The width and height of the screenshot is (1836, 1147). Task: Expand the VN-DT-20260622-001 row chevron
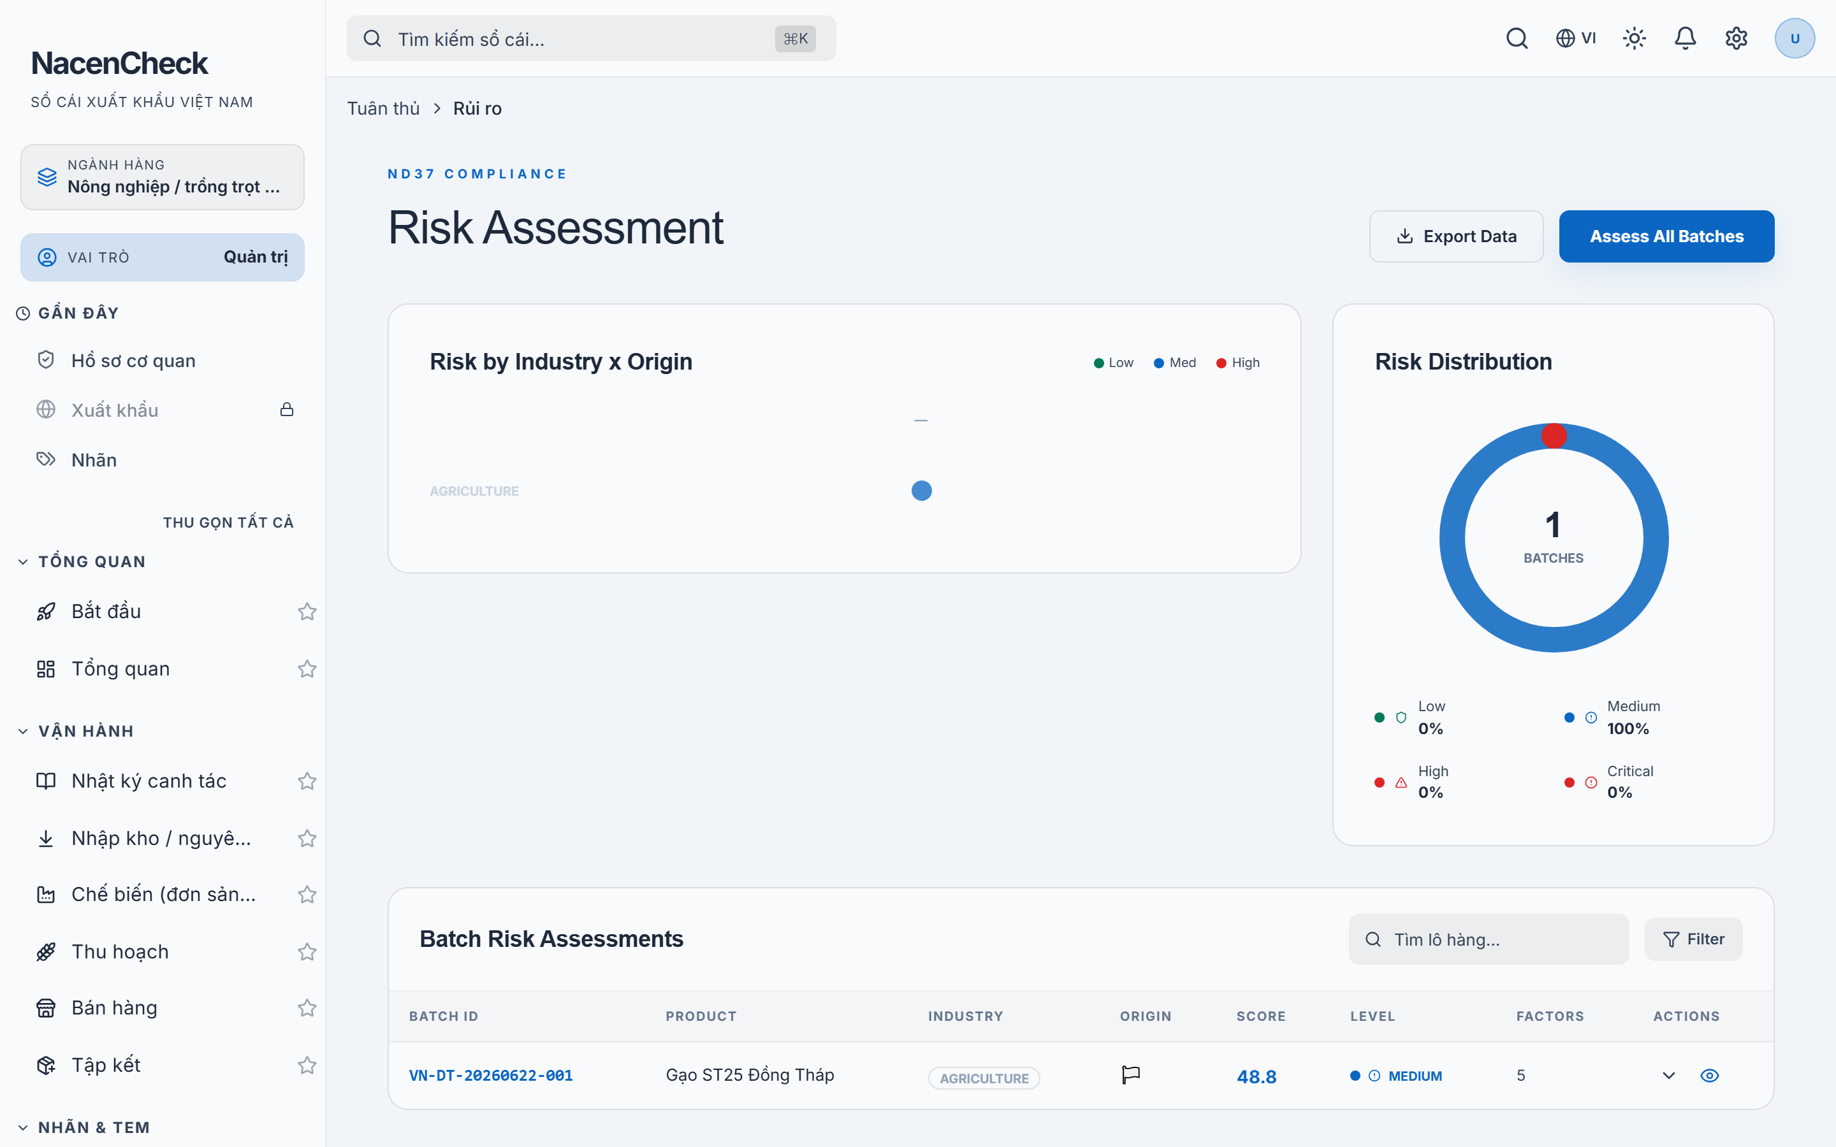tap(1668, 1075)
